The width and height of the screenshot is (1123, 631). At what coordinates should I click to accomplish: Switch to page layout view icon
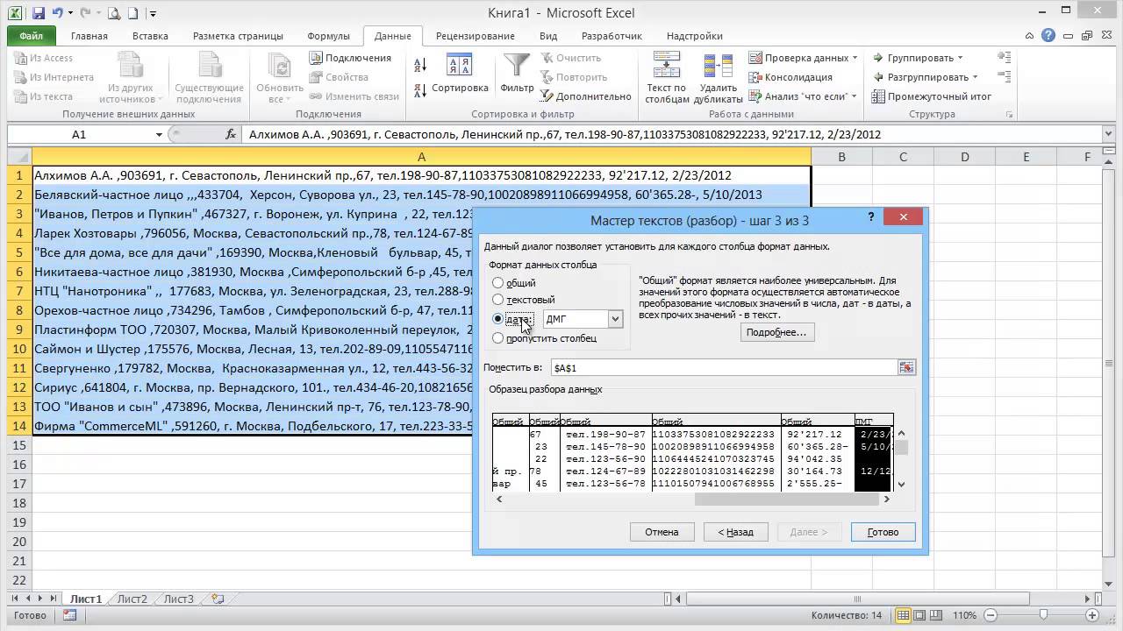pos(920,615)
